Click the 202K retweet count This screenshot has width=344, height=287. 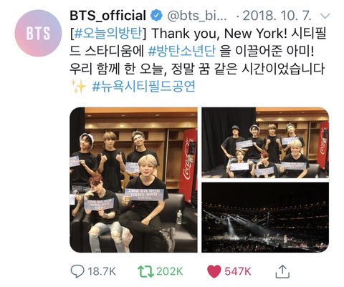click(x=170, y=271)
